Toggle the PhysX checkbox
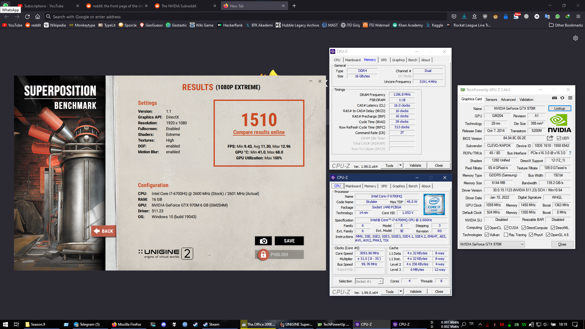Screen dimensions: 585x329 [x=531, y=235]
